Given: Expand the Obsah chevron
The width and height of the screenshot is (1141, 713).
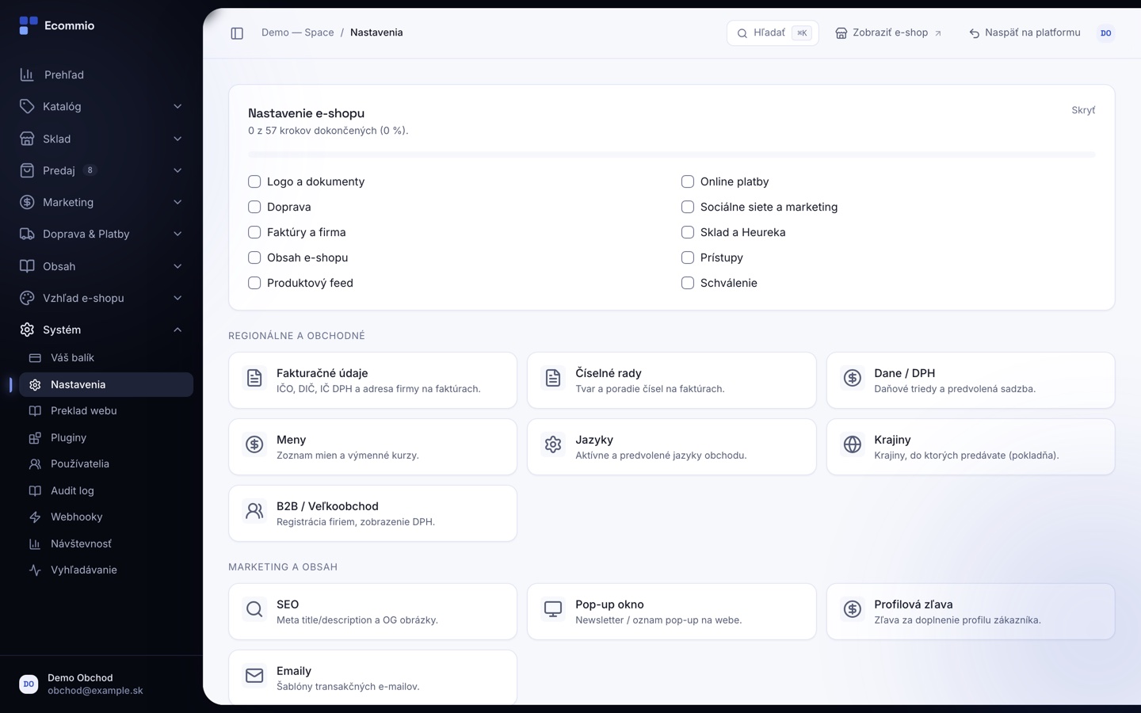Looking at the screenshot, I should tap(177, 266).
